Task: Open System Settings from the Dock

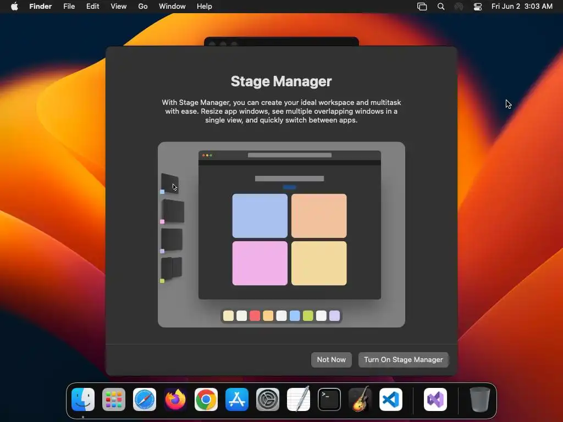Action: (x=268, y=399)
